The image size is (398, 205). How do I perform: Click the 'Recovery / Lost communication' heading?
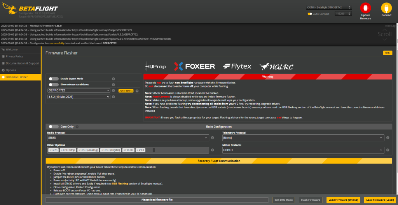[x=219, y=161]
